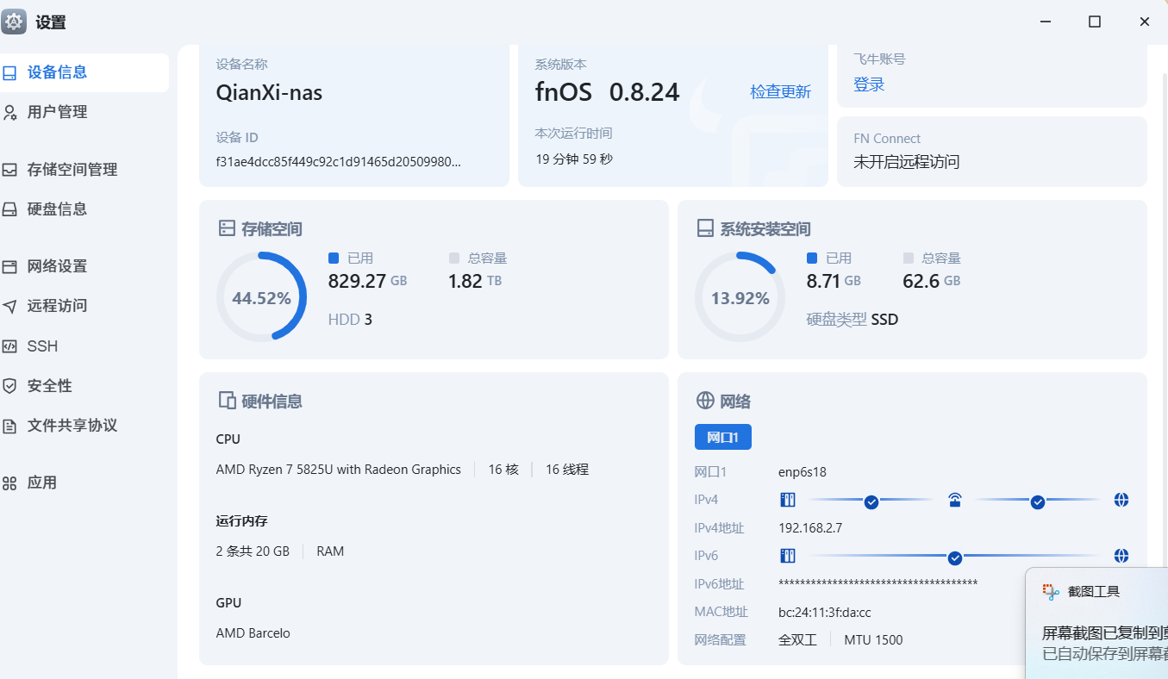Select the 网口1 tab button
This screenshot has width=1168, height=679.
723,437
